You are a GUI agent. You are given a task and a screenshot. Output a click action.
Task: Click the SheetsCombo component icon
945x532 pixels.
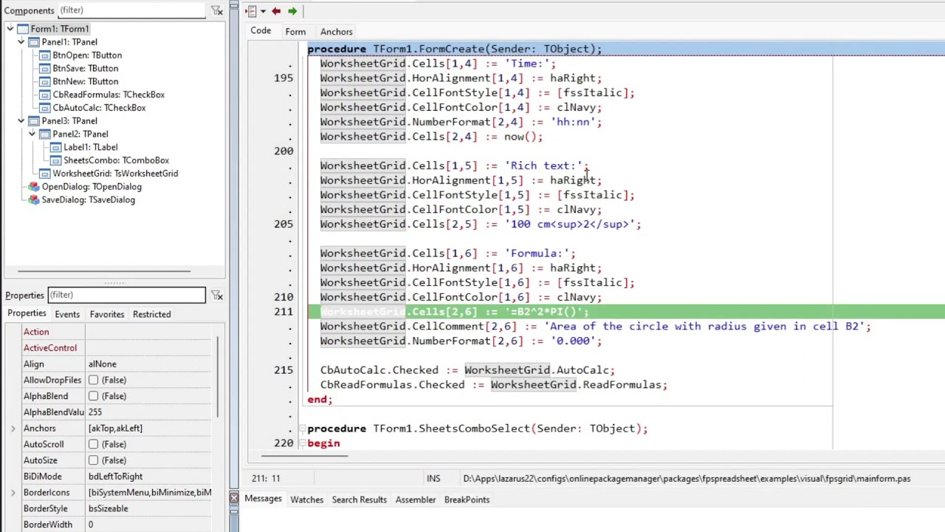pyautogui.click(x=56, y=160)
